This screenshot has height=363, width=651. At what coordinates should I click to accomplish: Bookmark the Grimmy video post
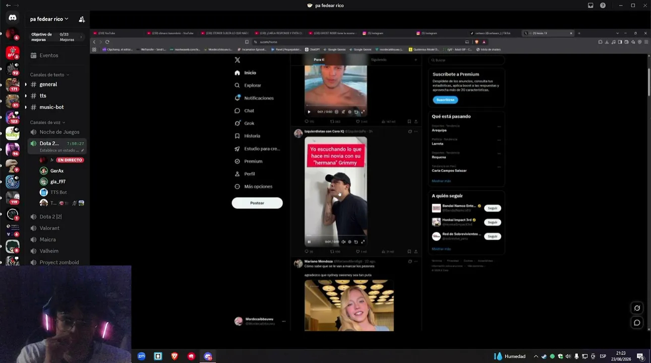(x=409, y=252)
